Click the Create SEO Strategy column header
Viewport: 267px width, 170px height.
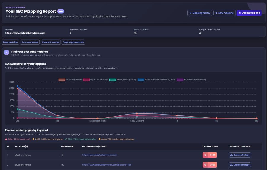(240, 147)
